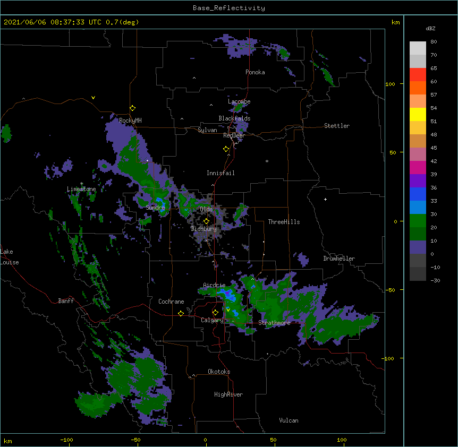Image resolution: width=458 pixels, height=447 pixels.
Task: Click the yellow diamond marker below Cochrane
Action: click(181, 313)
